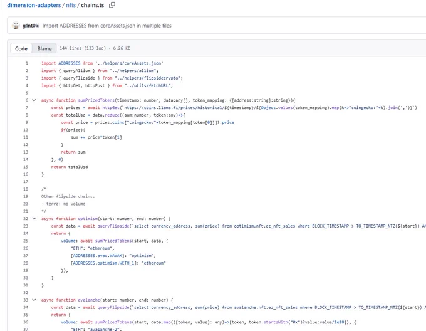Open the nfts folder breadcrumb link
The height and width of the screenshot is (331, 426).
tap(71, 5)
